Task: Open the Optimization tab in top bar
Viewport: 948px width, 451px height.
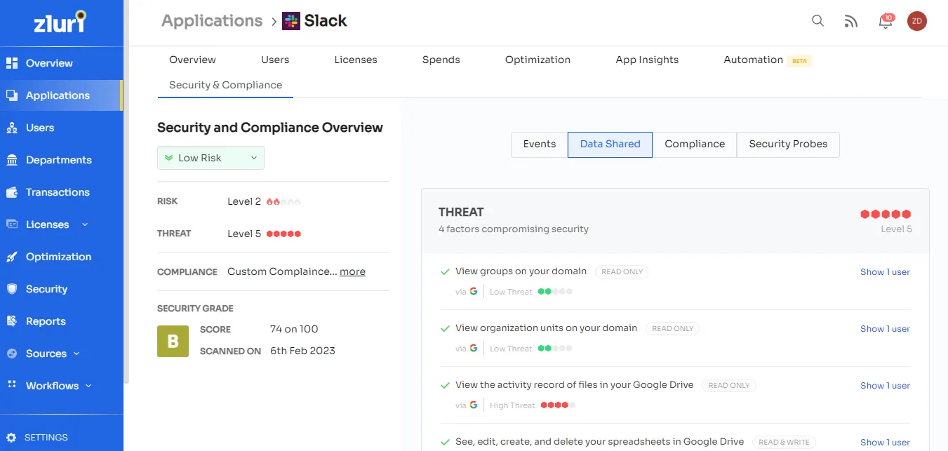Action: 538,60
